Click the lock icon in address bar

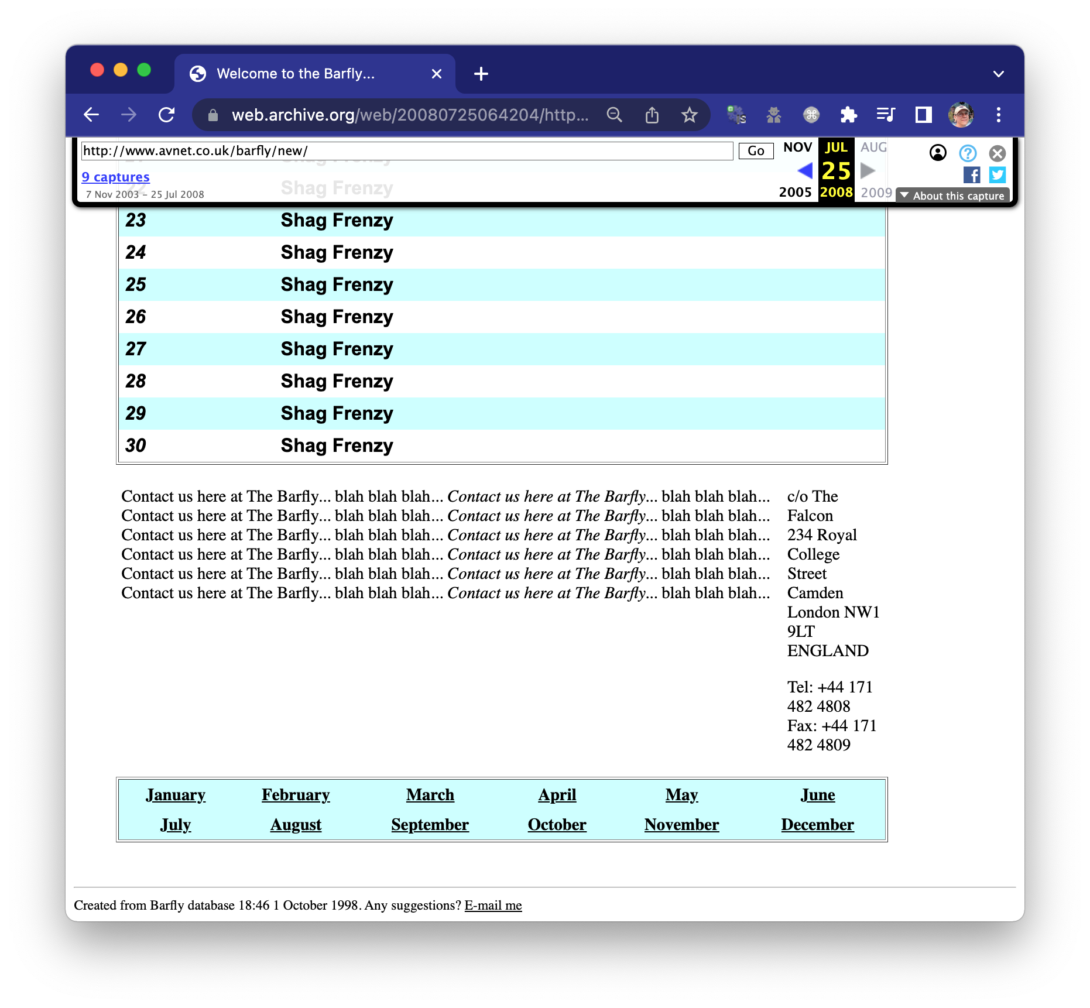tap(213, 115)
